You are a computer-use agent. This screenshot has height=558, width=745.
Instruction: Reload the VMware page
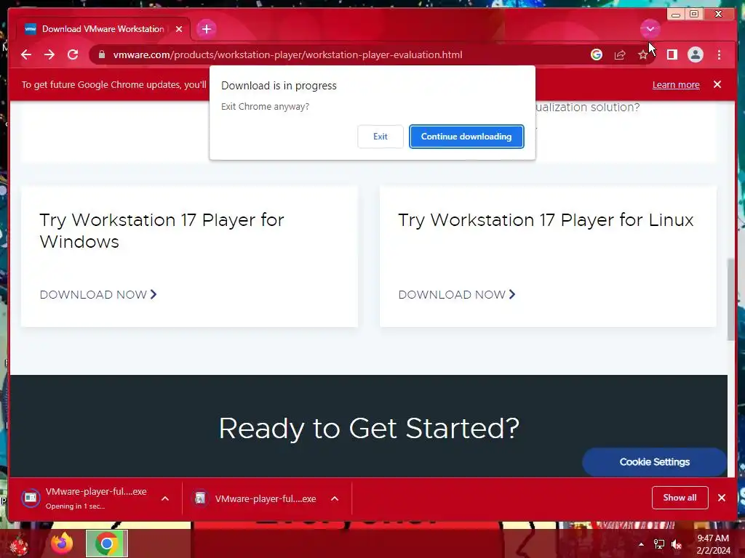73,54
